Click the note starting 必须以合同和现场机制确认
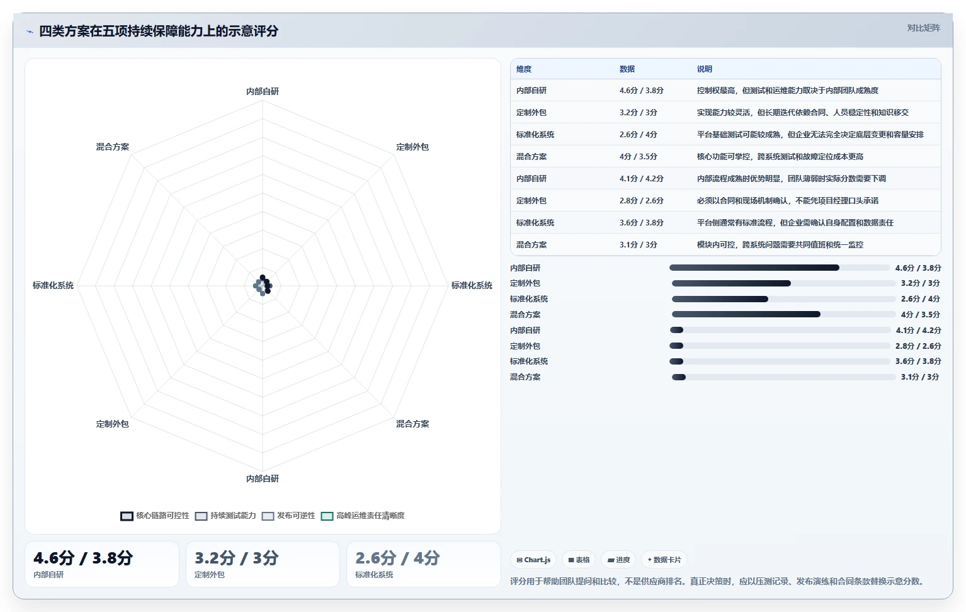The width and height of the screenshot is (966, 612). click(x=788, y=201)
